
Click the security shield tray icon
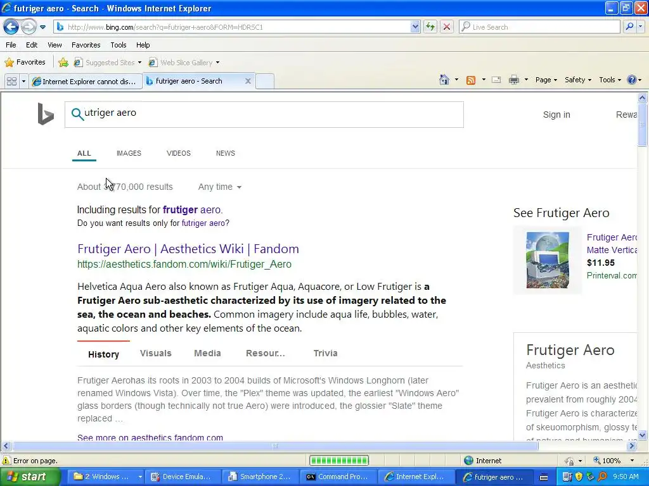pyautogui.click(x=579, y=477)
